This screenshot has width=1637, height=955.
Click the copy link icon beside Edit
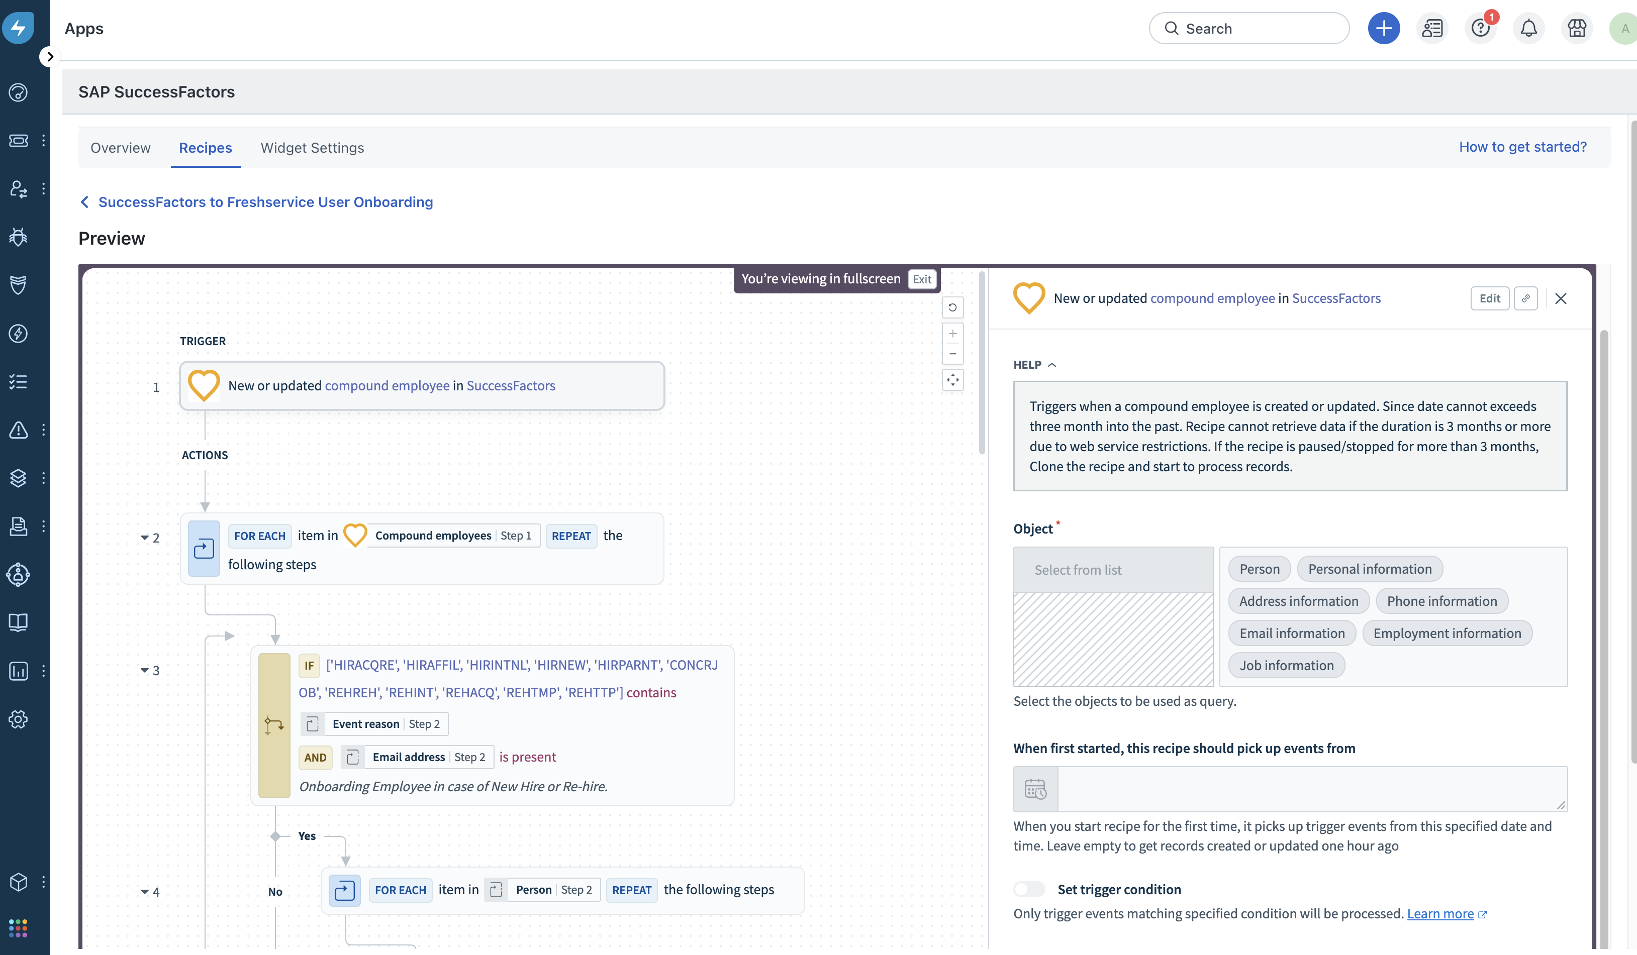(x=1525, y=298)
